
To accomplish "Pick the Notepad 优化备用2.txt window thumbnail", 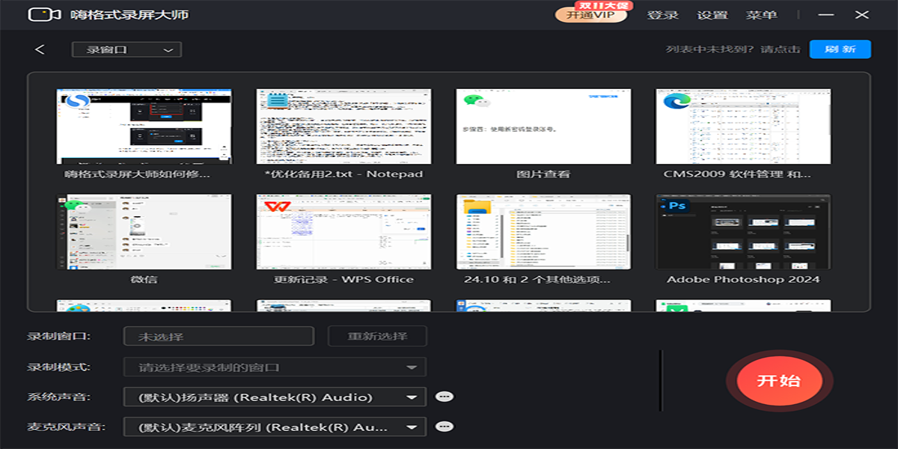I will tap(343, 126).
